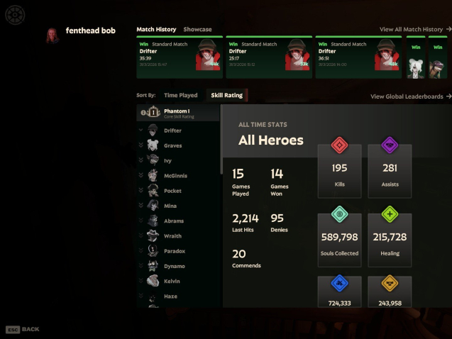Click the info icon beside Phantom I
Screen dimensions: 452x339
click(143, 113)
